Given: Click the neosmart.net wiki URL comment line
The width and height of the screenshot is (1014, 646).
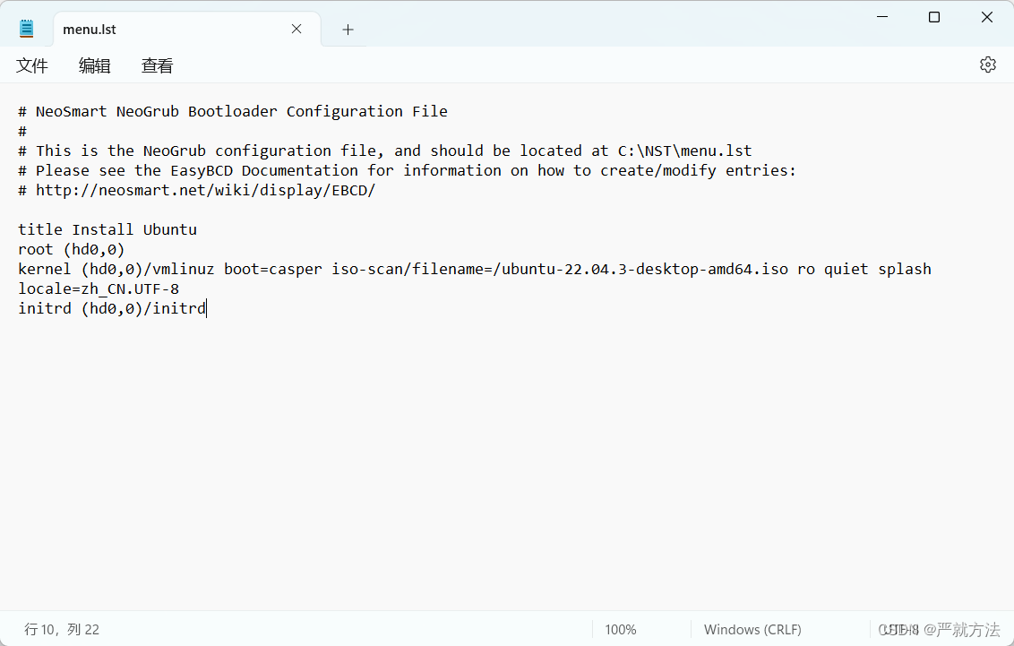Looking at the screenshot, I should click(196, 190).
